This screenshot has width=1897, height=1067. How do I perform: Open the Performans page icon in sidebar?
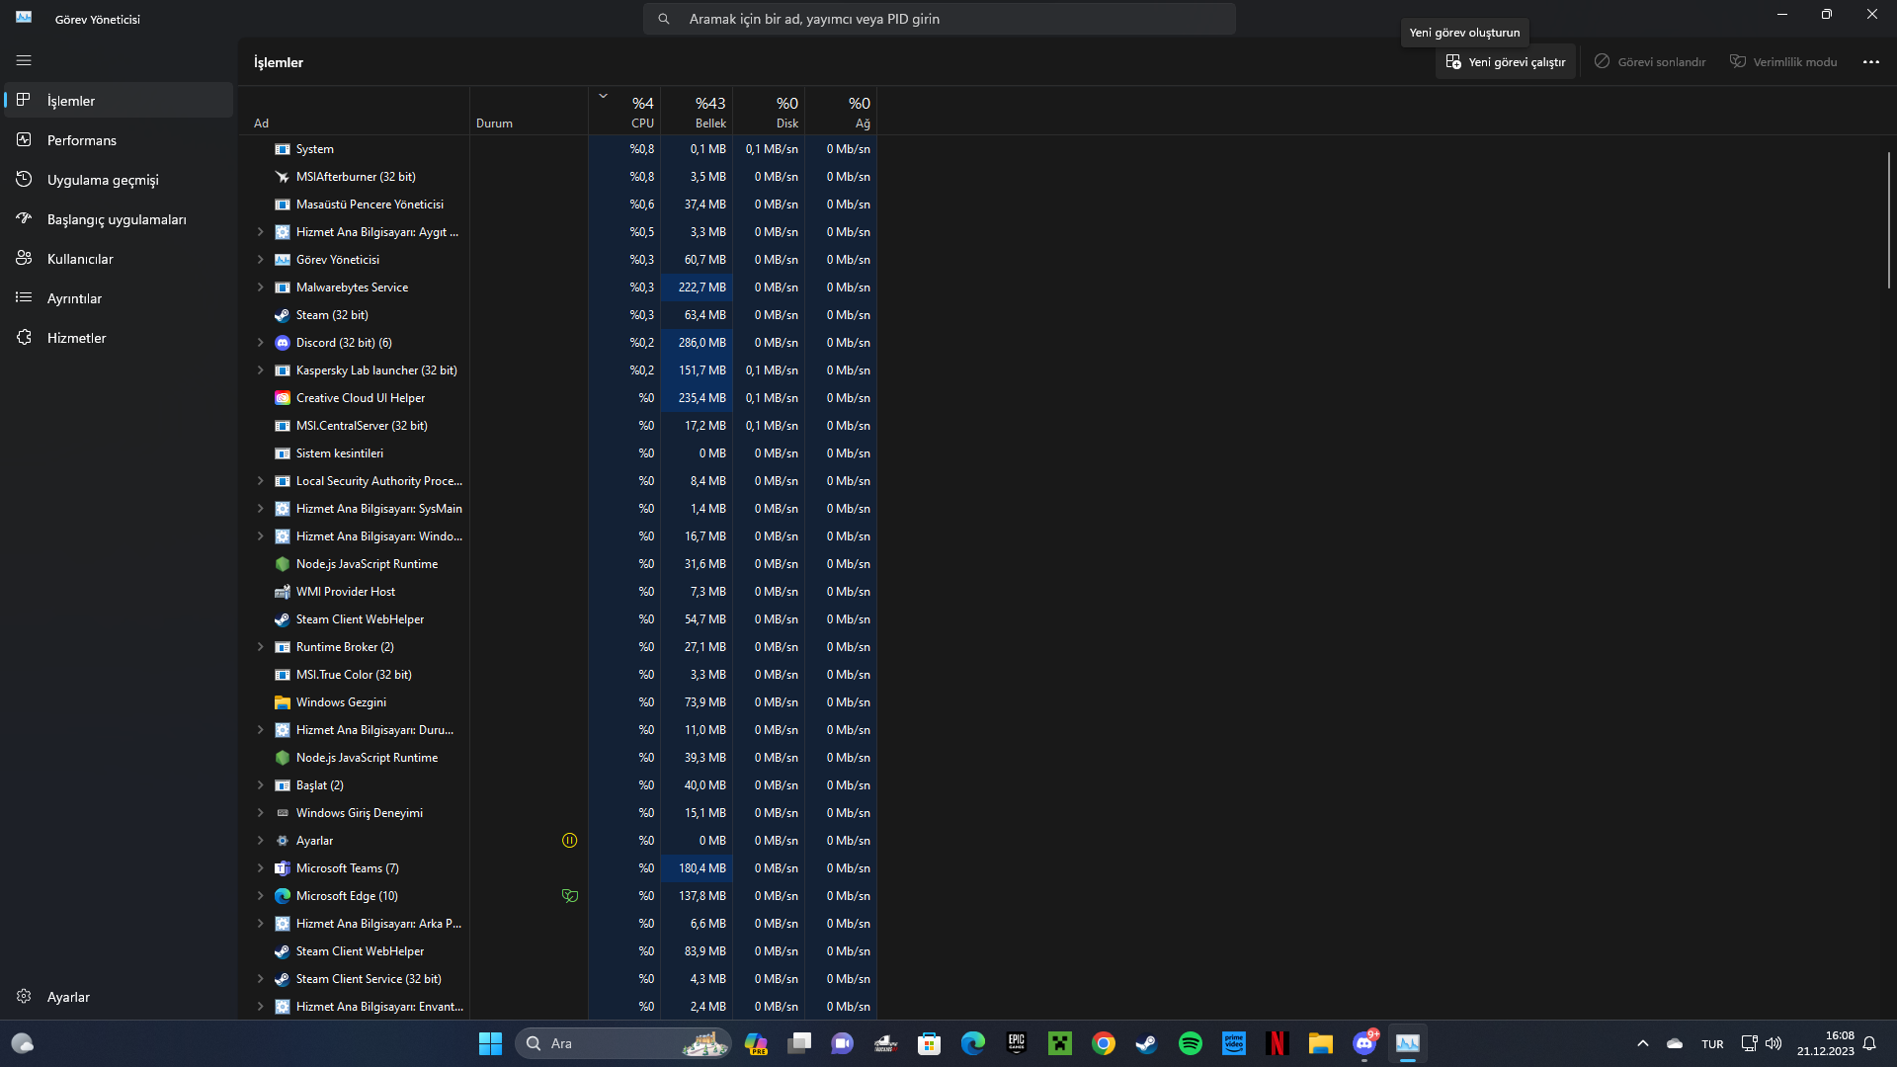(x=24, y=140)
